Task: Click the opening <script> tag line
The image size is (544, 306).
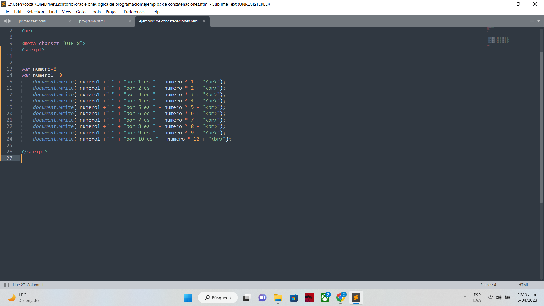Action: click(x=33, y=50)
